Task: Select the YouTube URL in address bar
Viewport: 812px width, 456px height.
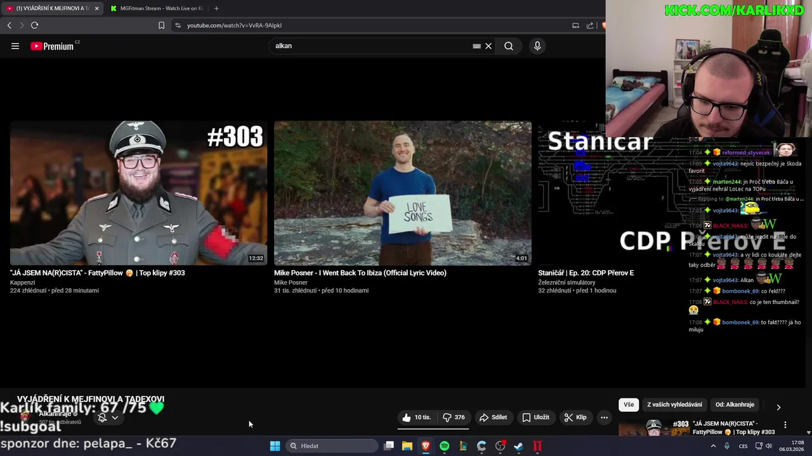Action: point(234,25)
